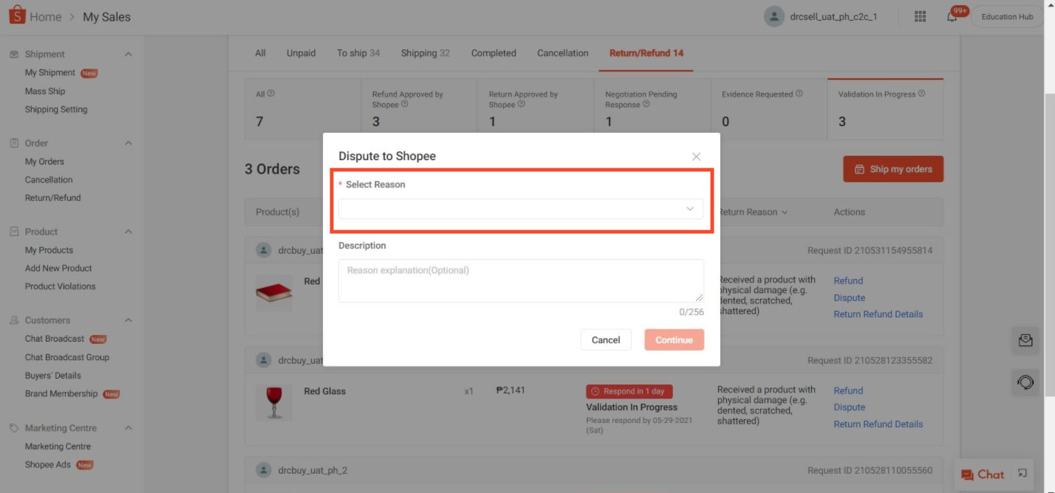Expand the Select Reason dropdown
This screenshot has height=493, width=1055.
point(519,210)
